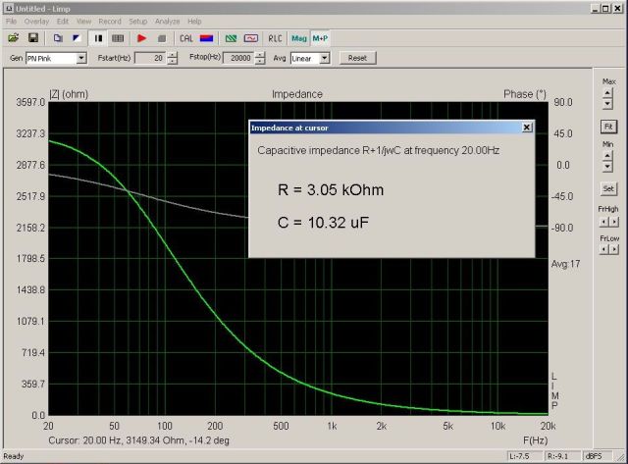The height and width of the screenshot is (464, 628).
Task: Click the Fstart frequency input field
Action: tap(150, 58)
